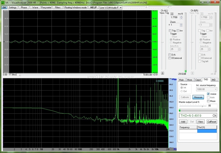
Task: Click the CalReset button
Action: [212, 122]
